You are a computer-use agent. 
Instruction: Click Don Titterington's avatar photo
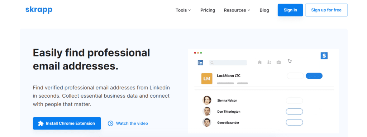coord(207,111)
